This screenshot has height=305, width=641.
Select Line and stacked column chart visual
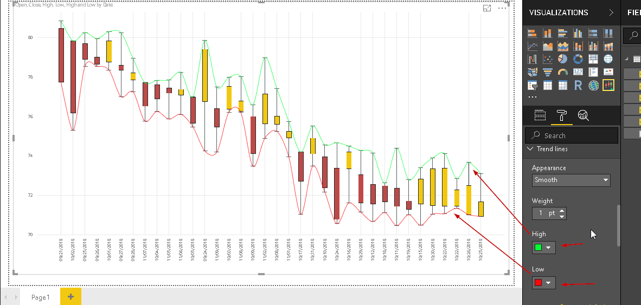pos(578,46)
